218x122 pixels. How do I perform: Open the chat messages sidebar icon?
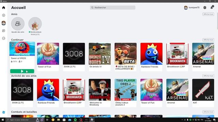(x=4, y=30)
